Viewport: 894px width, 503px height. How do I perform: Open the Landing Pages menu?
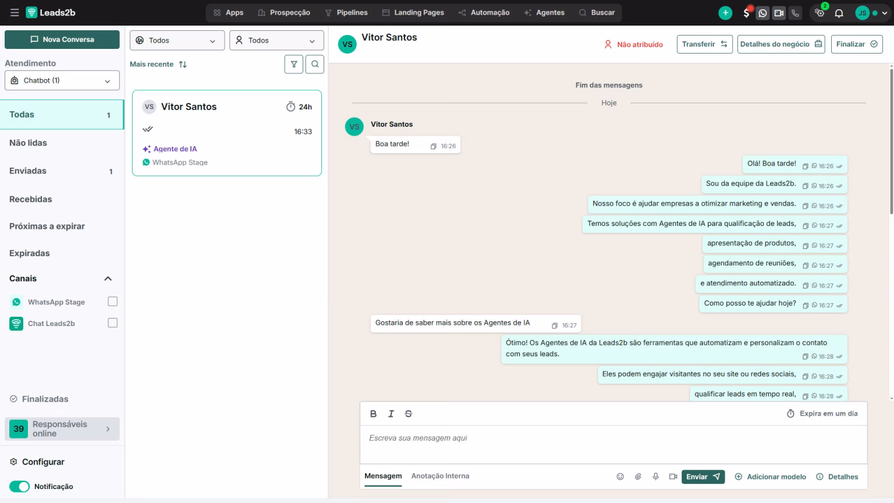413,12
